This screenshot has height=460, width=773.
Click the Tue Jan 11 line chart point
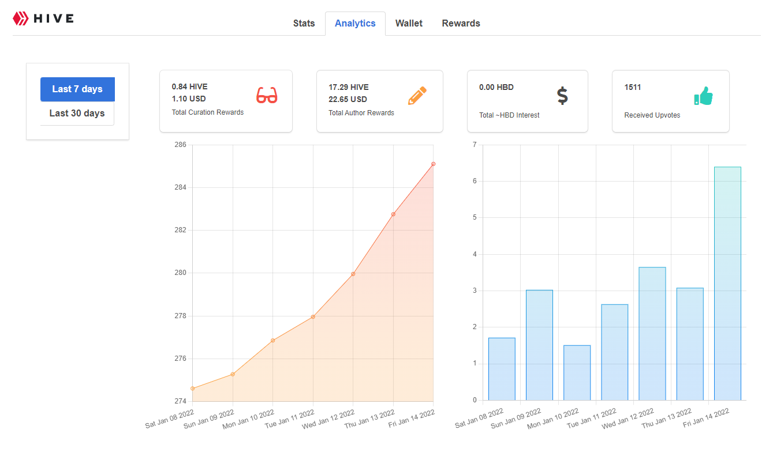[313, 316]
